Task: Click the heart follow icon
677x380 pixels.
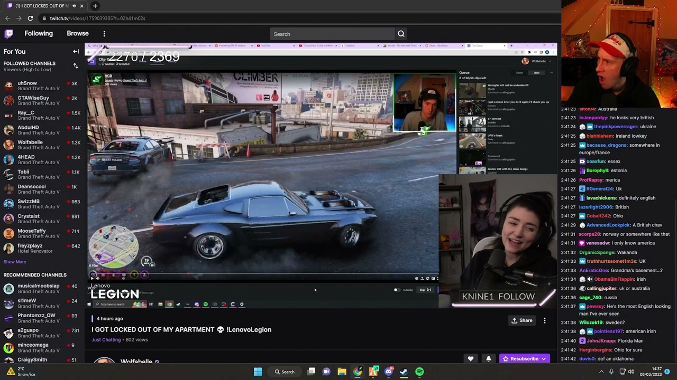Action: pyautogui.click(x=470, y=359)
